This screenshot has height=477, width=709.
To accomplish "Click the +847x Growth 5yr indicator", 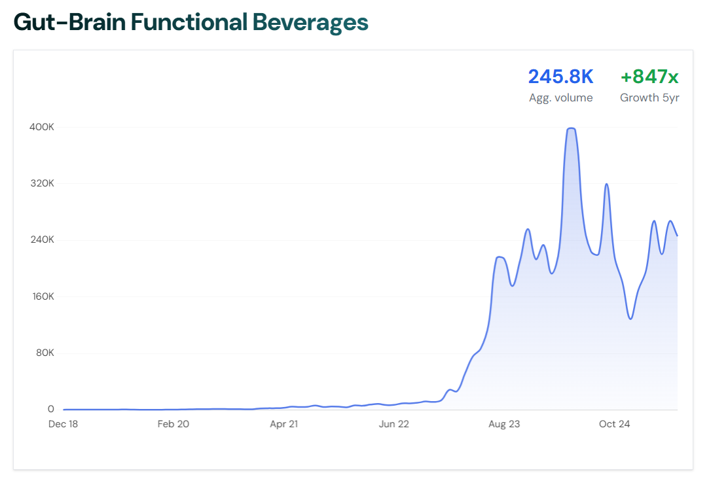I will click(649, 77).
